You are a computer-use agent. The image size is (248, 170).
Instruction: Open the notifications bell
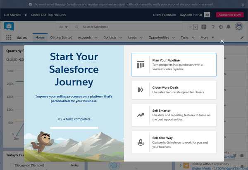point(229,27)
